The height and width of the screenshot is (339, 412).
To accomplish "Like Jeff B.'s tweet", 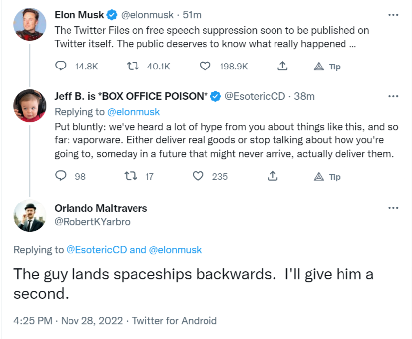I will 198,176.
